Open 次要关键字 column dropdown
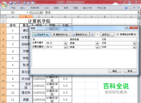 pos(65,47)
